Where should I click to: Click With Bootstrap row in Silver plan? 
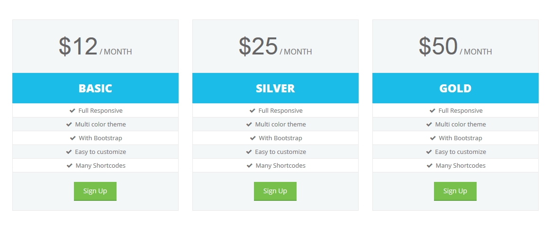click(x=276, y=138)
